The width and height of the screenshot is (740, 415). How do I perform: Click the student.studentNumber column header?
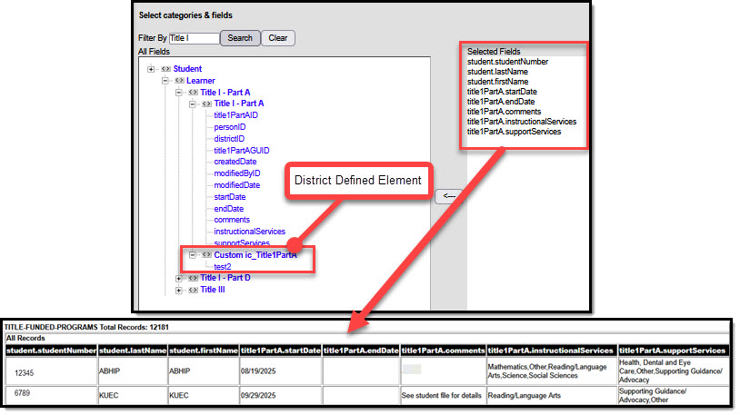tap(52, 351)
